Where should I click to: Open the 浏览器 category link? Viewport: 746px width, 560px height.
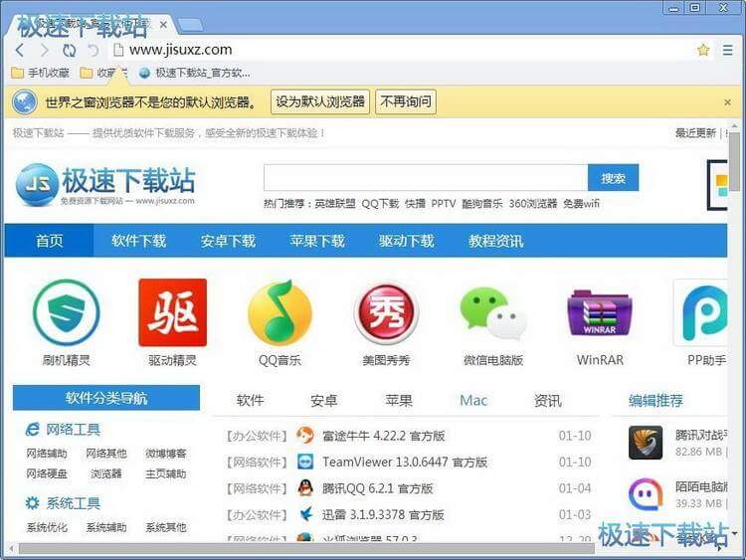tap(106, 473)
